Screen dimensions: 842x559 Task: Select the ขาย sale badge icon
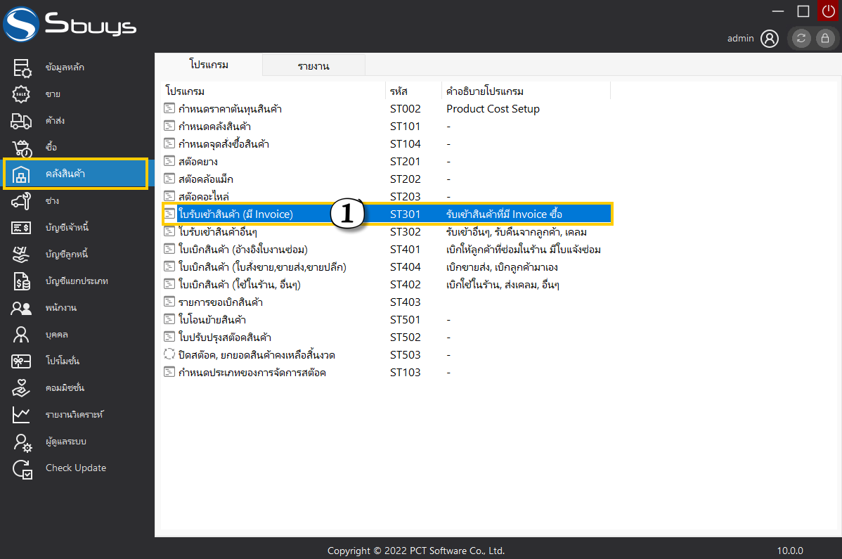[22, 94]
